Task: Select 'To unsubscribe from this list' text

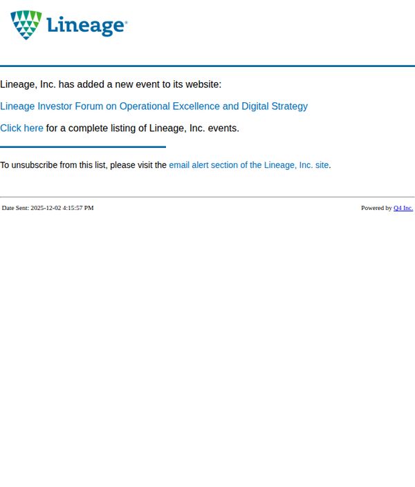Action: point(53,165)
